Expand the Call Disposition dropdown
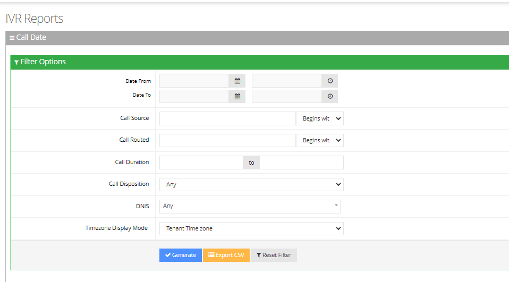This screenshot has height=282, width=509. pos(251,184)
